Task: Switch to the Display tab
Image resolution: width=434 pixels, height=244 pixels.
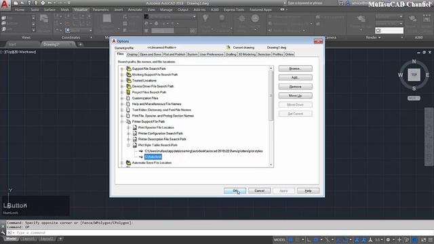Action: (x=132, y=54)
